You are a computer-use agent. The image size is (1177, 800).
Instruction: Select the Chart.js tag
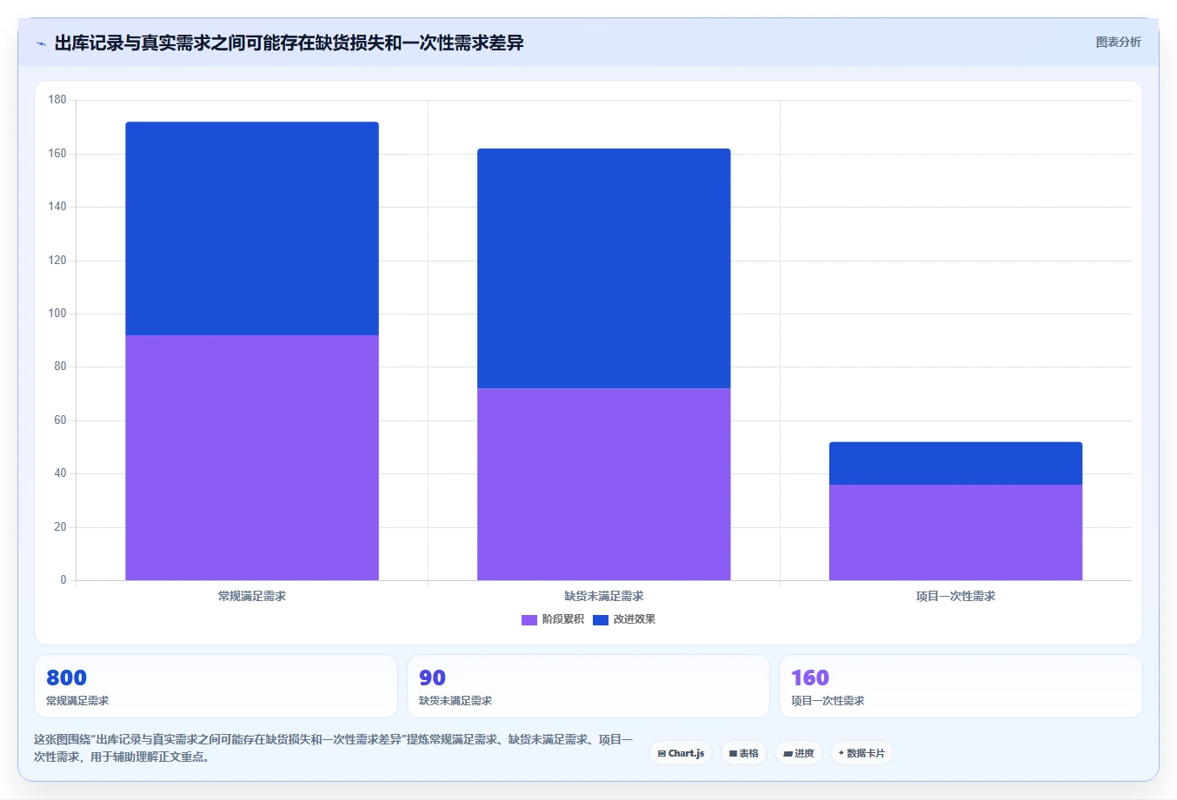click(x=681, y=753)
